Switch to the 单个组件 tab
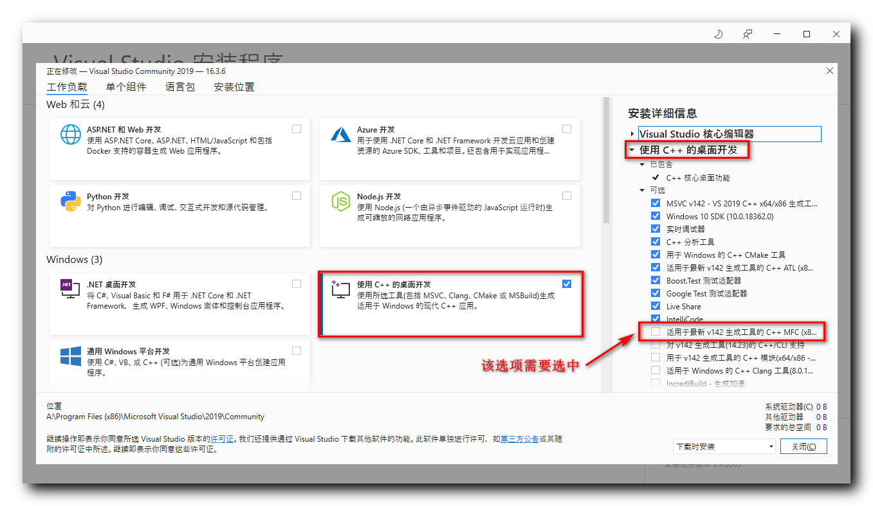The image size is (873, 506). click(x=126, y=87)
